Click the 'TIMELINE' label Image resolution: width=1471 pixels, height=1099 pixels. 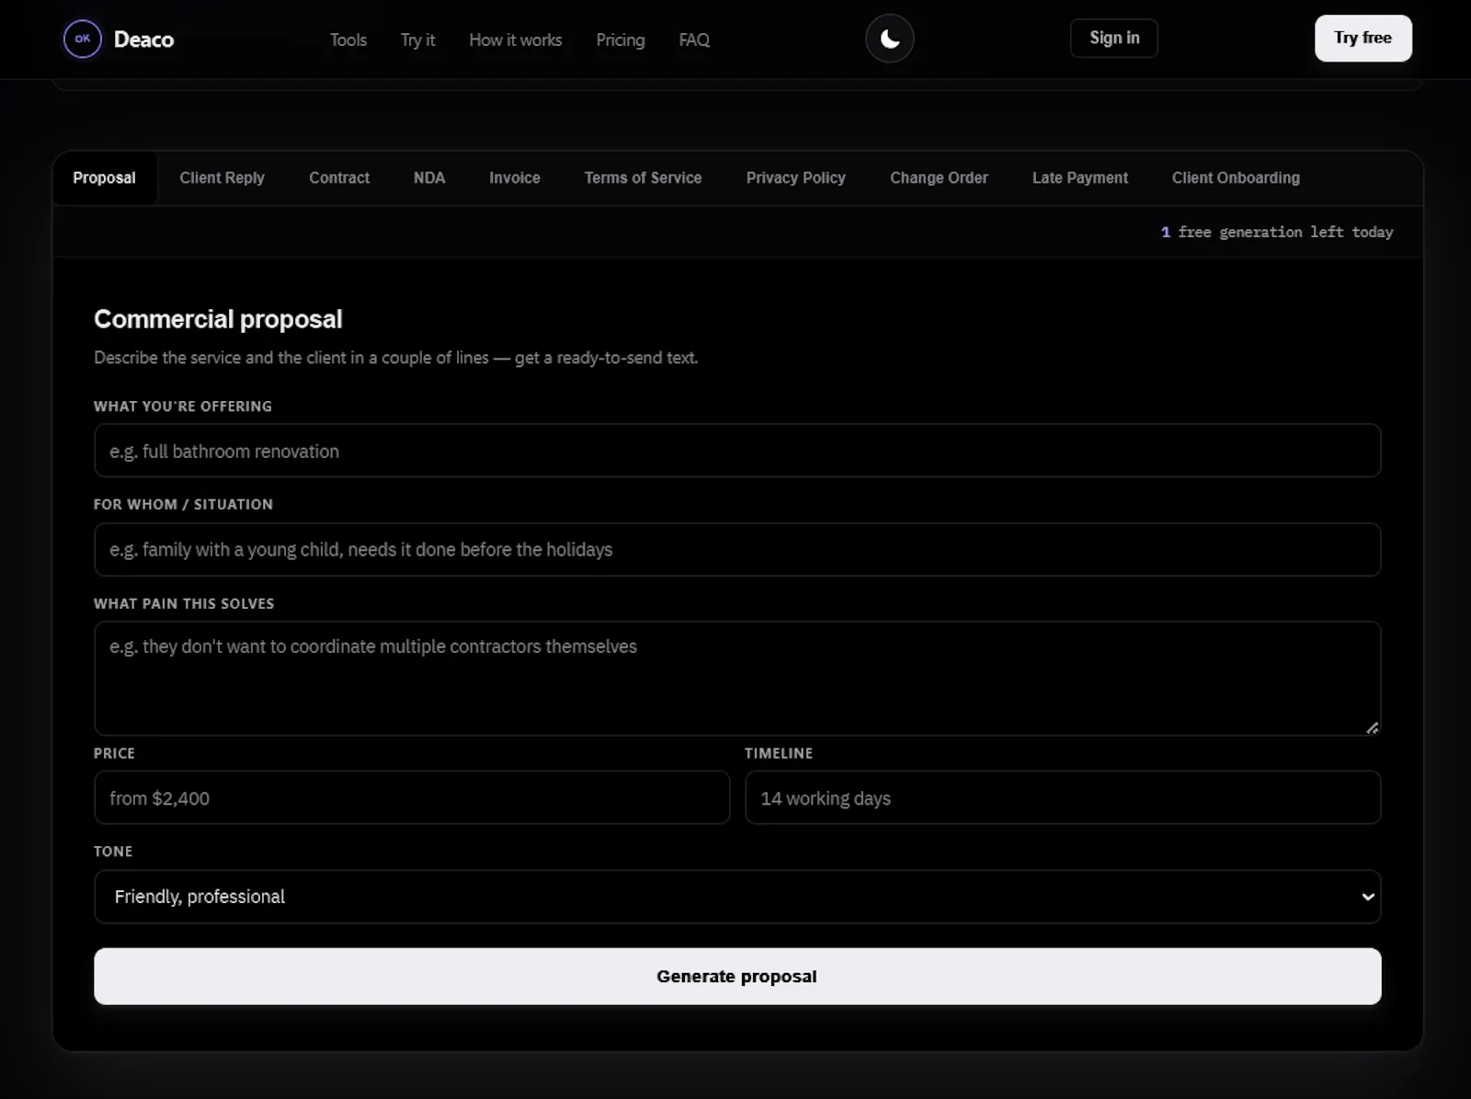779,753
